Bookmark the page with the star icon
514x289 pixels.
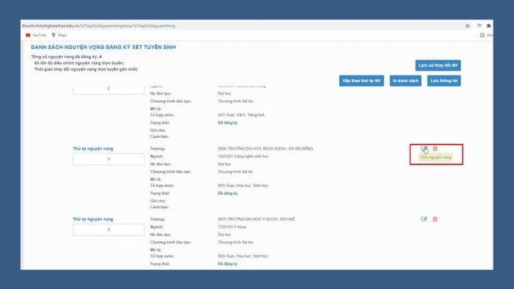point(468,26)
